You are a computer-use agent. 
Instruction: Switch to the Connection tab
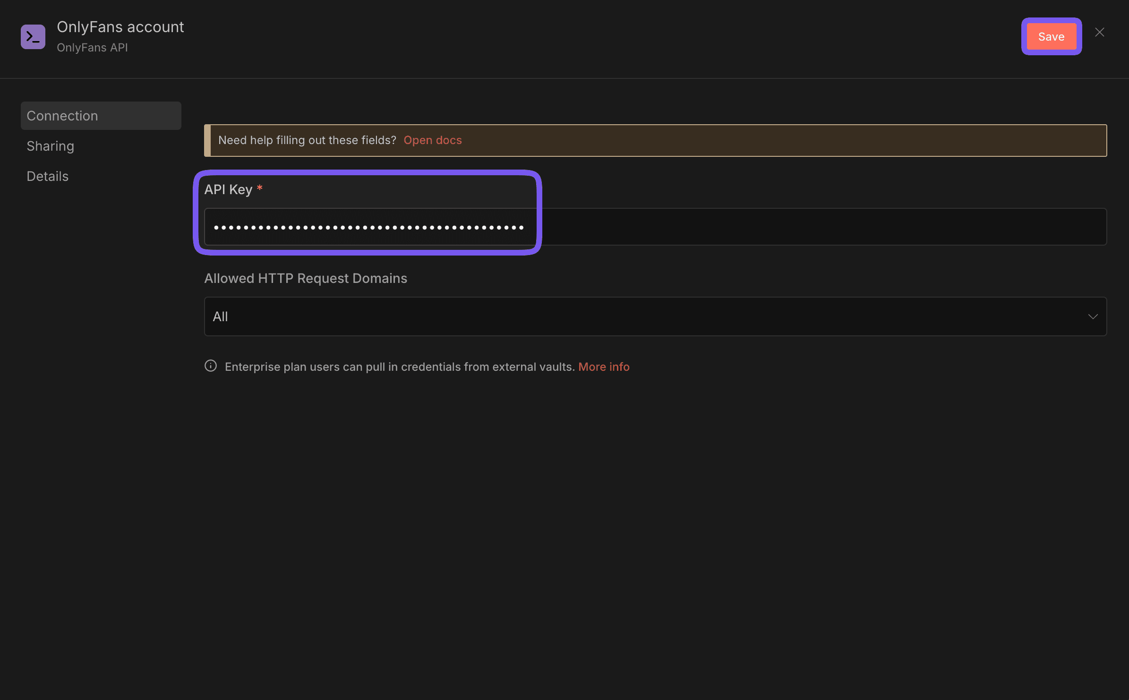click(x=101, y=116)
